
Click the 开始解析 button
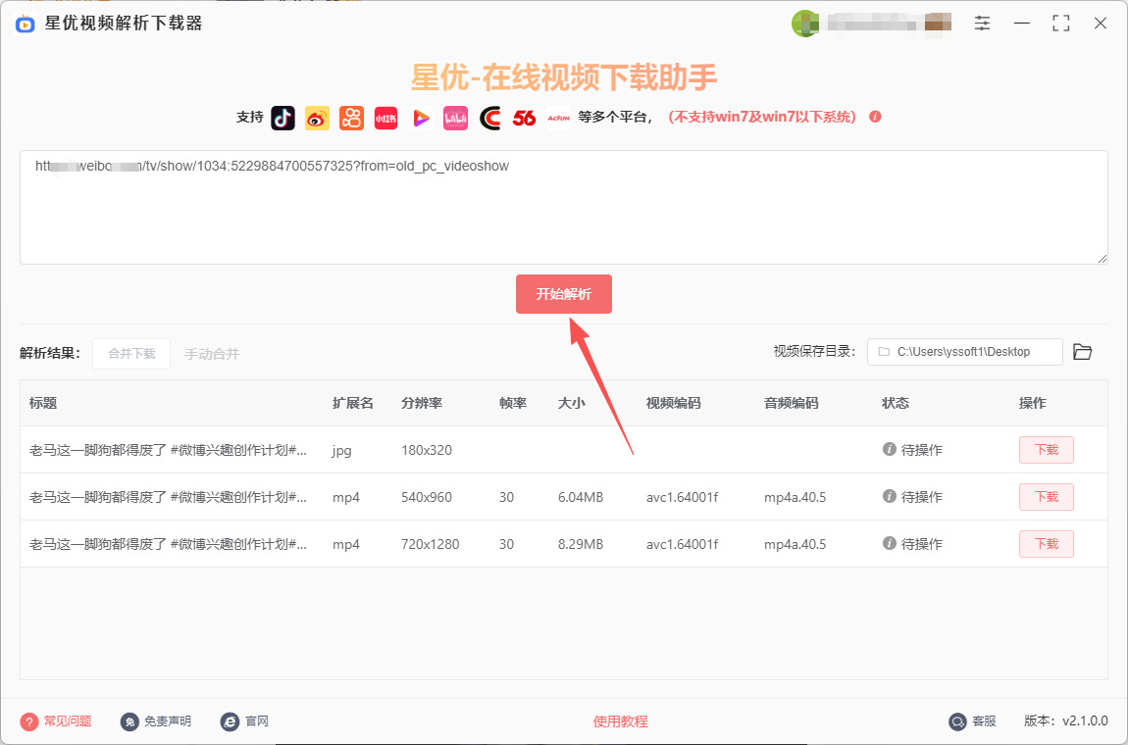(x=564, y=294)
